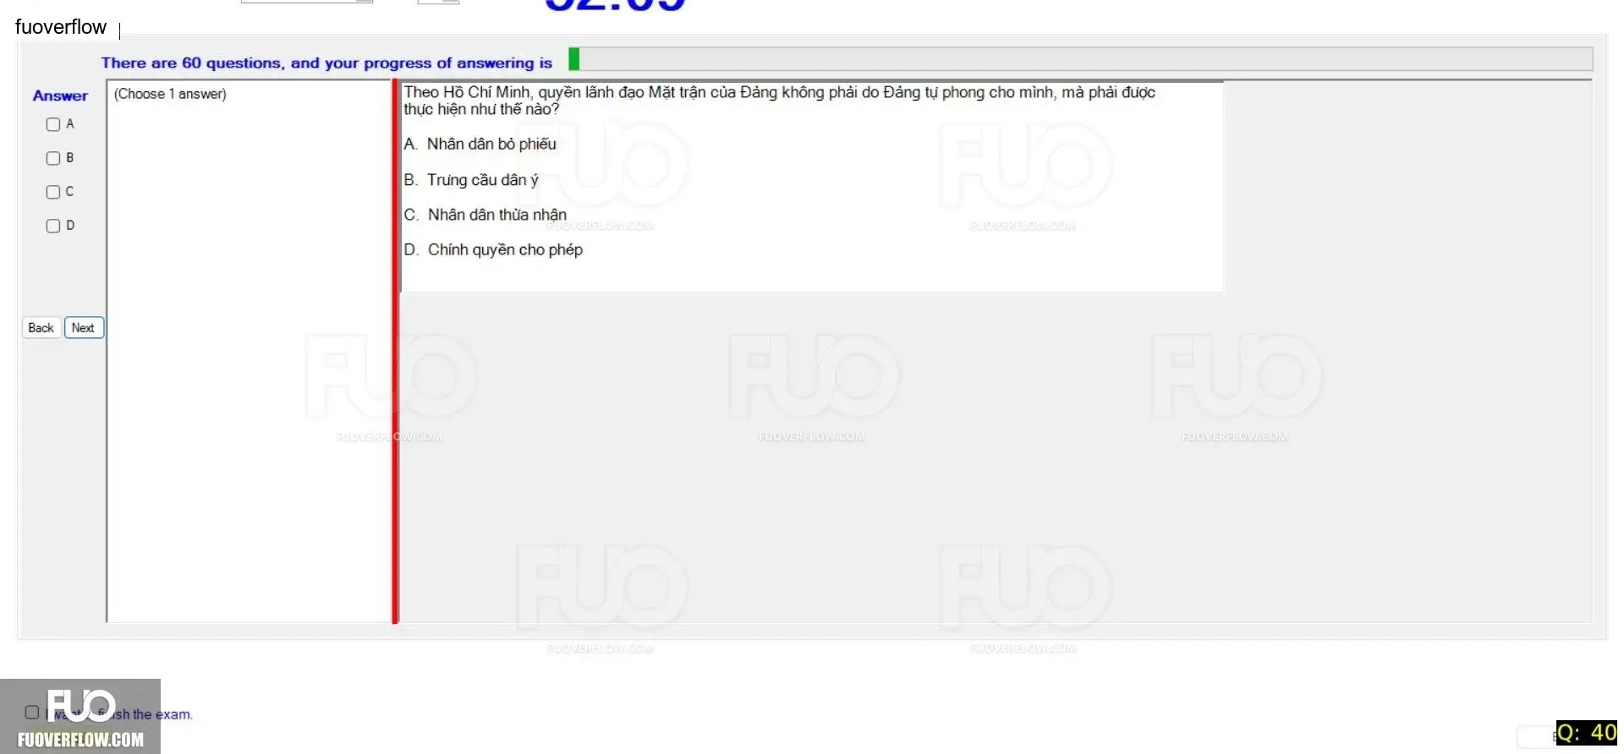Select text 'C. Nhân dân thừa nhận'
This screenshot has height=754, width=1624.
point(485,215)
